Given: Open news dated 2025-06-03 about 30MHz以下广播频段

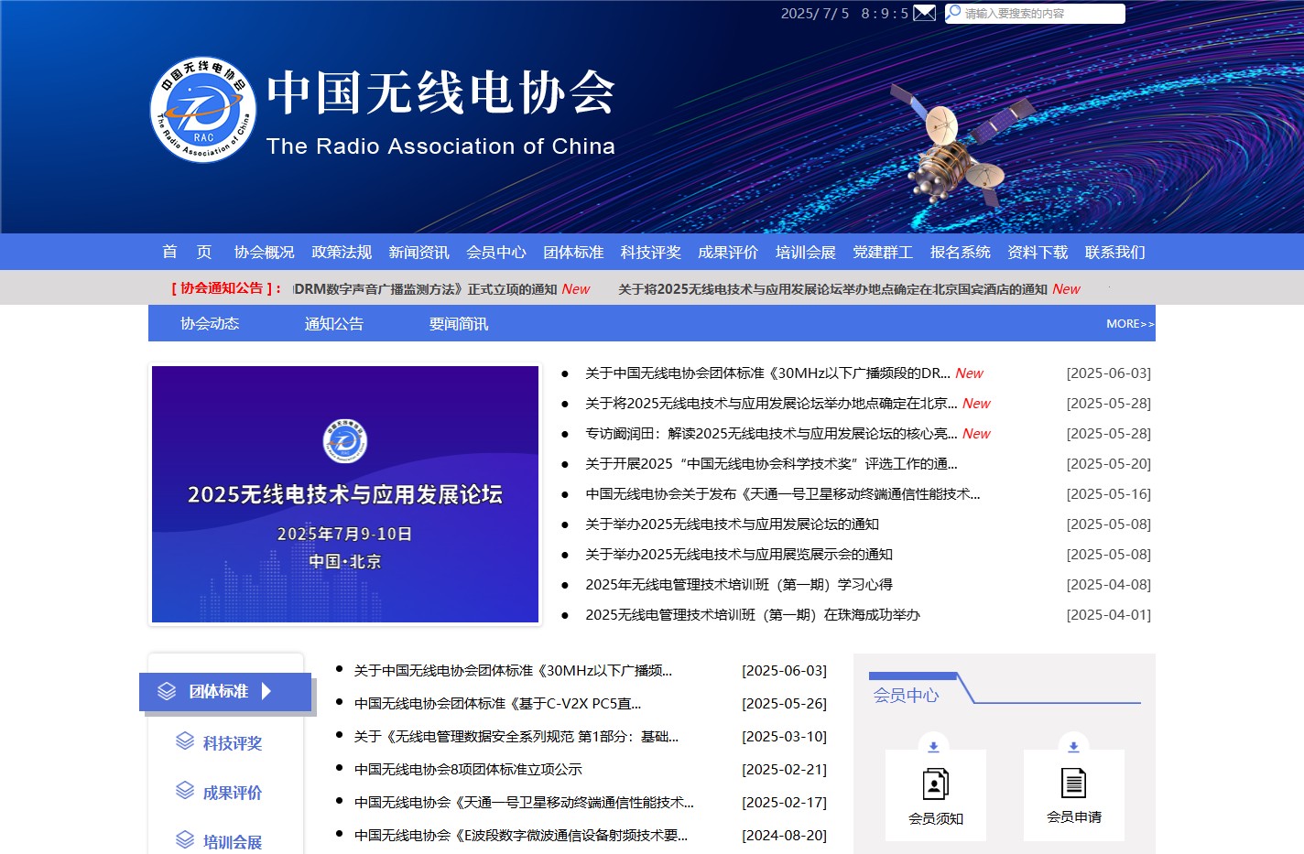Looking at the screenshot, I should [767, 373].
